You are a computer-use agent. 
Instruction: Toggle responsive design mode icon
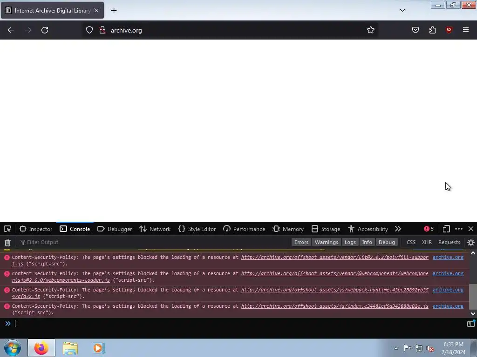446,229
